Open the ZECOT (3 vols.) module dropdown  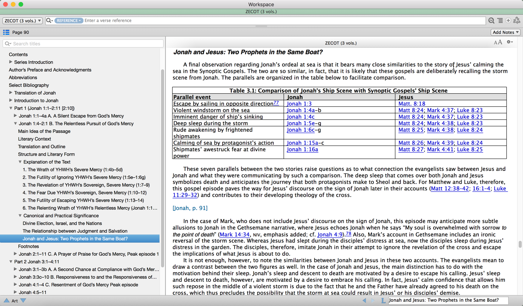[x=22, y=21]
